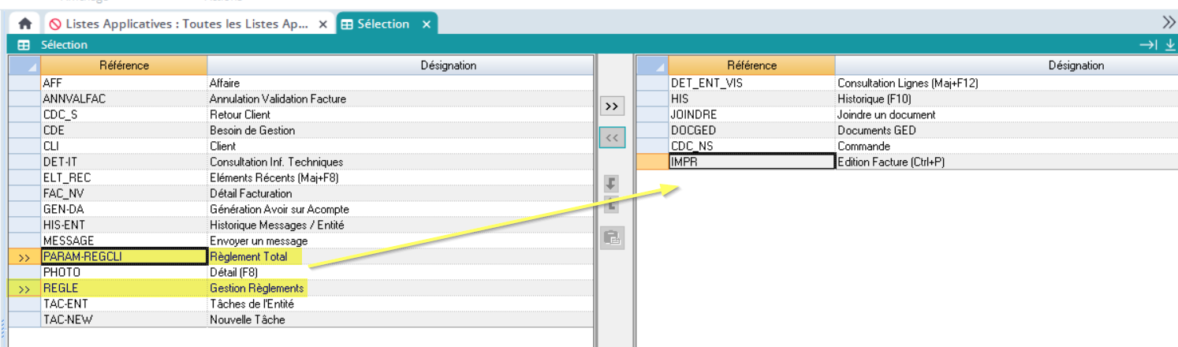Go to the Home tab icon

pyautogui.click(x=24, y=24)
